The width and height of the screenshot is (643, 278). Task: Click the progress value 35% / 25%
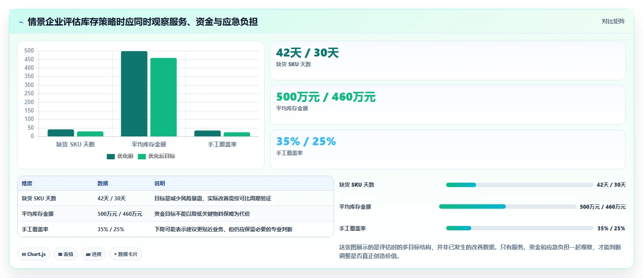coord(611,228)
